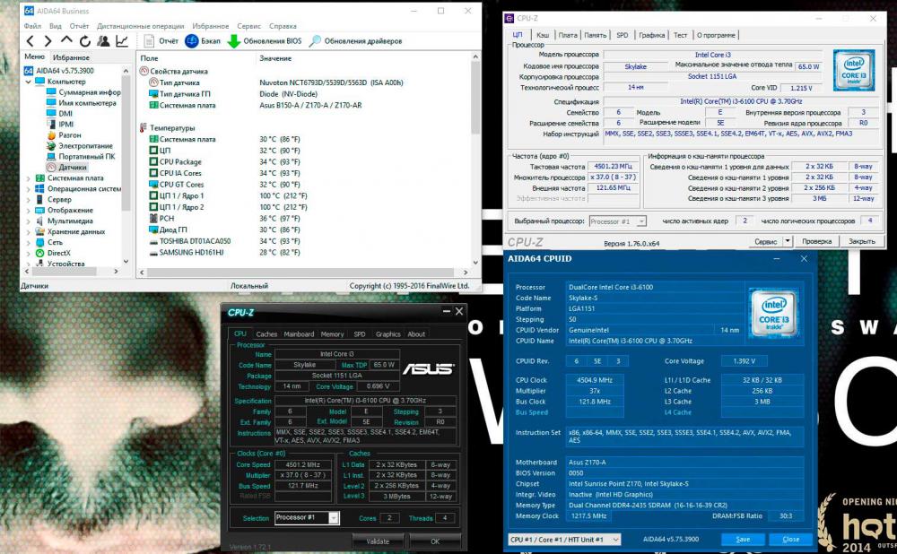
Task: Click the Save button in AIDA64 CPUID
Action: [743, 539]
